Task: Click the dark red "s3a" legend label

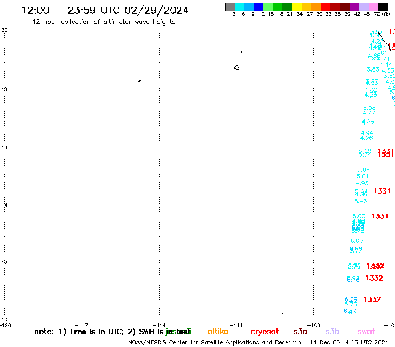Action: pyautogui.click(x=300, y=332)
